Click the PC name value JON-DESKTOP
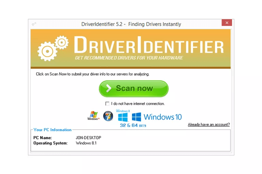 88,138
